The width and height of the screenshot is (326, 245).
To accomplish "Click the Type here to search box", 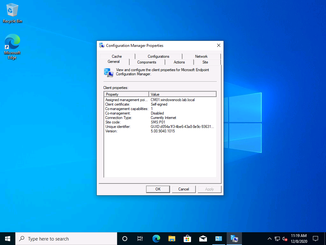I will (x=66, y=239).
